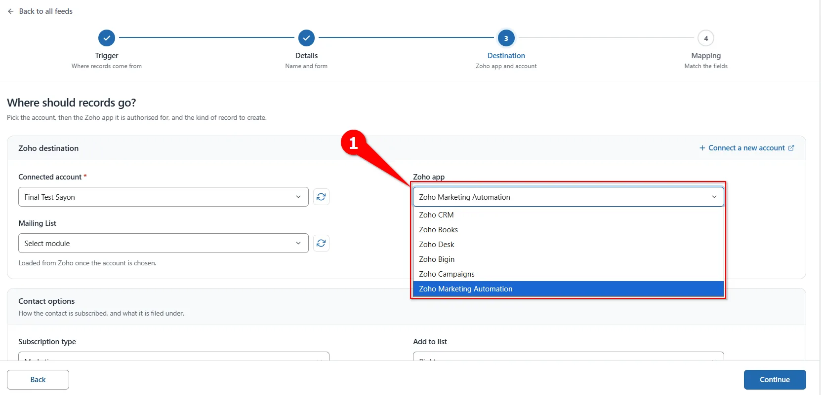This screenshot has width=821, height=395.
Task: Click the 'Trigger' step label
Action: coord(107,56)
